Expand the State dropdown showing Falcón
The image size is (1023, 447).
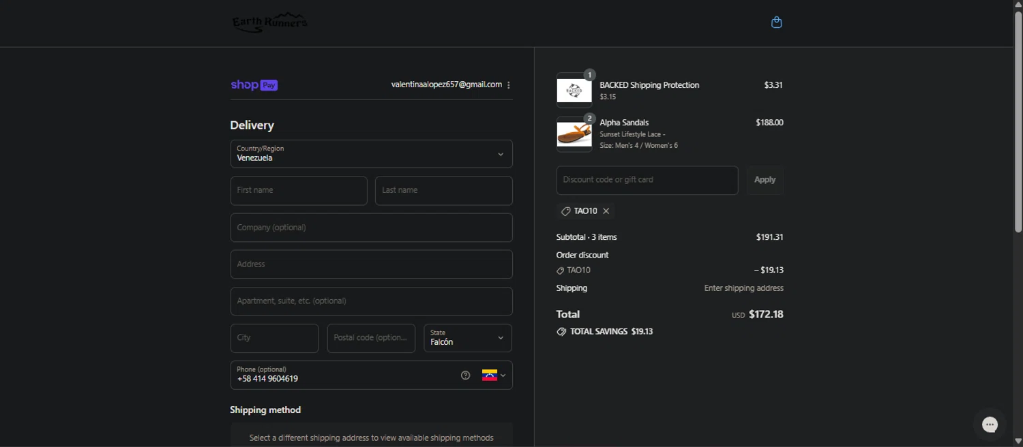click(x=468, y=338)
